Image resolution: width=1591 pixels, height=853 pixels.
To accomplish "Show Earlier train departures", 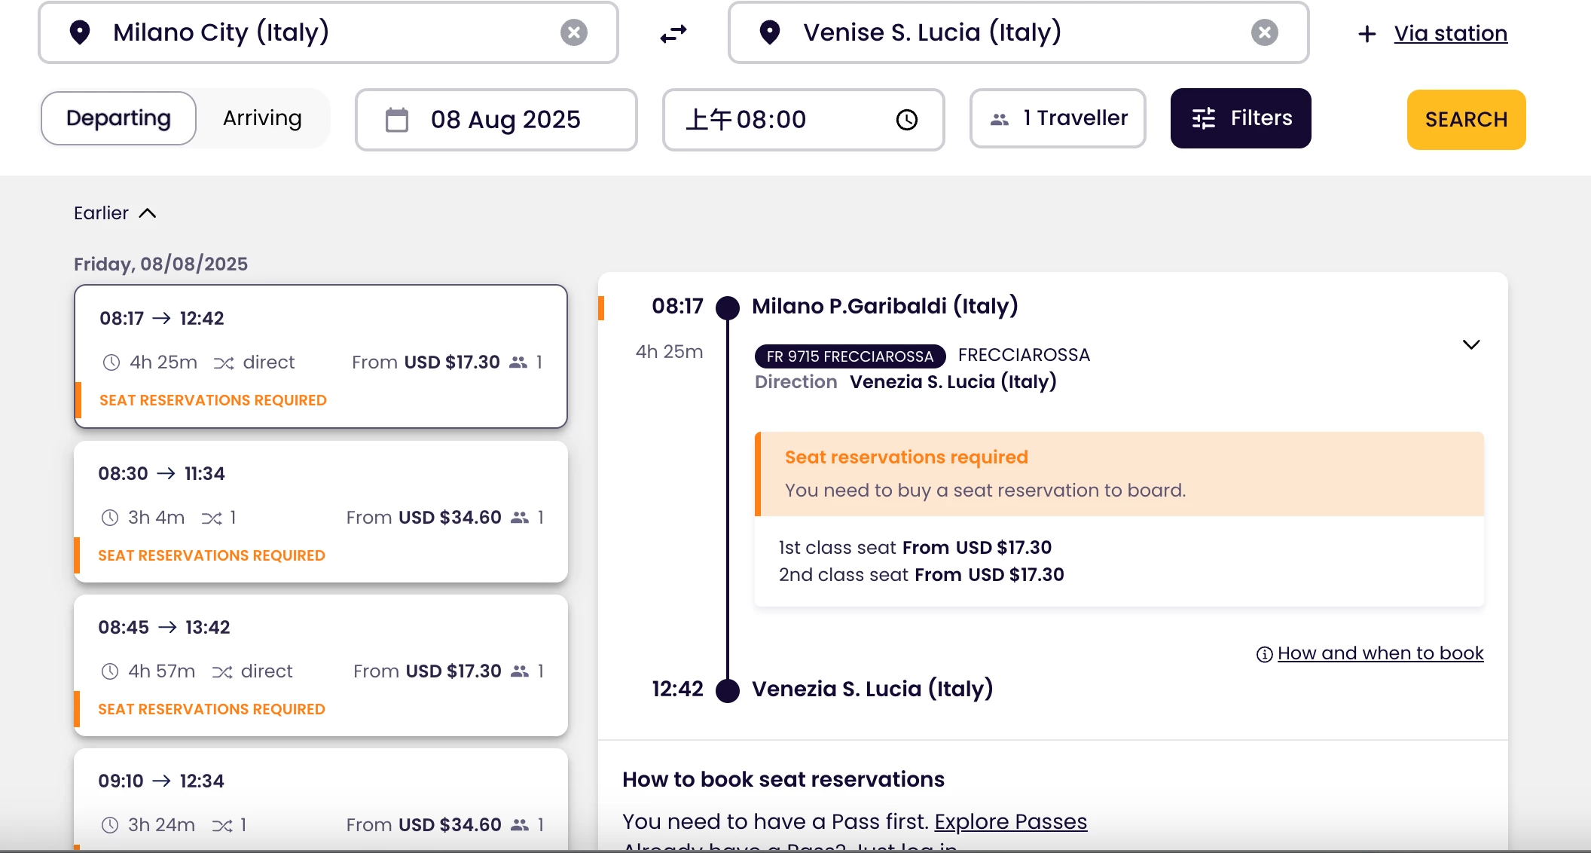I will coord(115,213).
